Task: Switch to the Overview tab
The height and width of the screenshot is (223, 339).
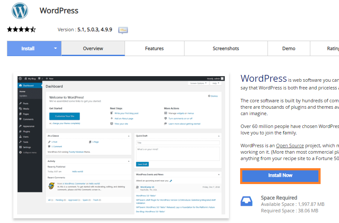Action: pos(93,48)
